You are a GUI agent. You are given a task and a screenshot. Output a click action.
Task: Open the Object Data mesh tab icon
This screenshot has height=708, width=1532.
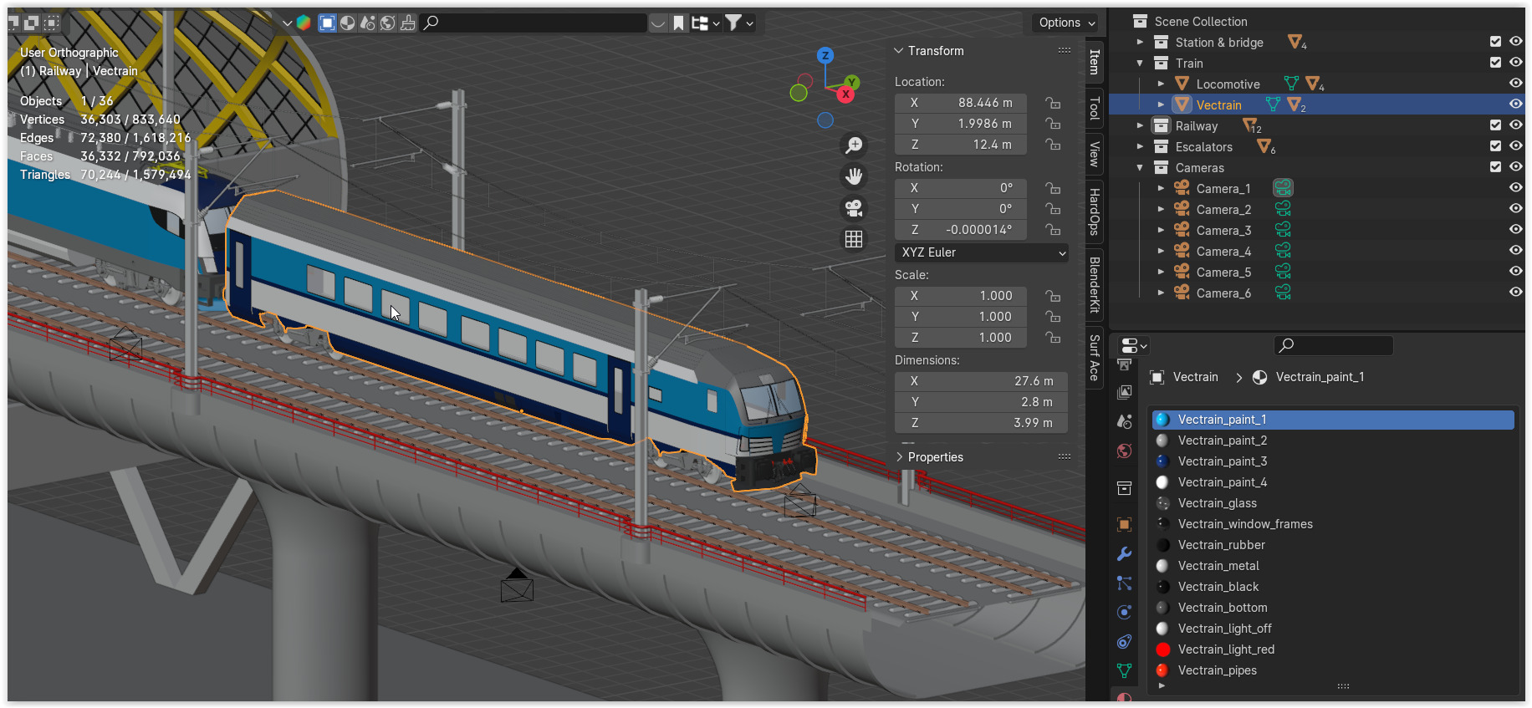click(1125, 670)
